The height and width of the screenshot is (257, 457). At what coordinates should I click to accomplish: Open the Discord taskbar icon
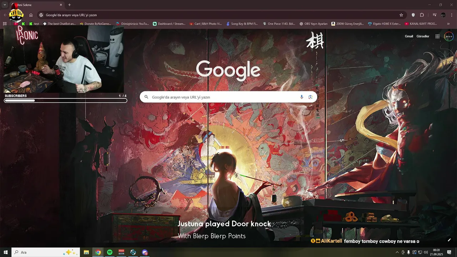pos(145,252)
